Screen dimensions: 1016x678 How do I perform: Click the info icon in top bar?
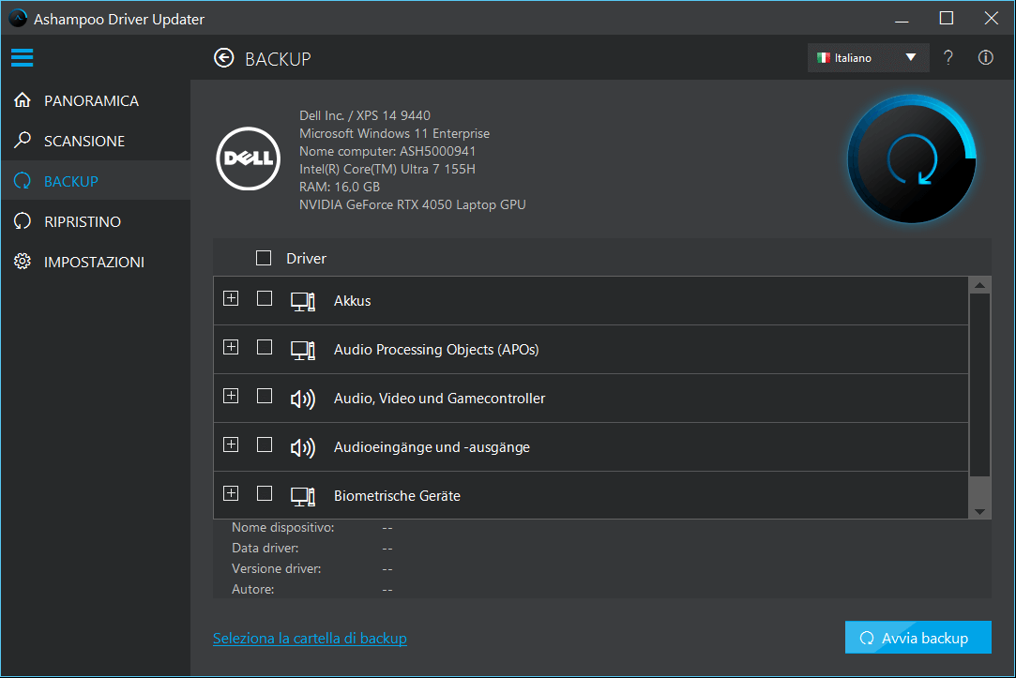click(985, 57)
